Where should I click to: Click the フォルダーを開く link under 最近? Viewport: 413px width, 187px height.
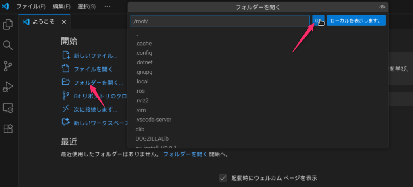[185, 154]
